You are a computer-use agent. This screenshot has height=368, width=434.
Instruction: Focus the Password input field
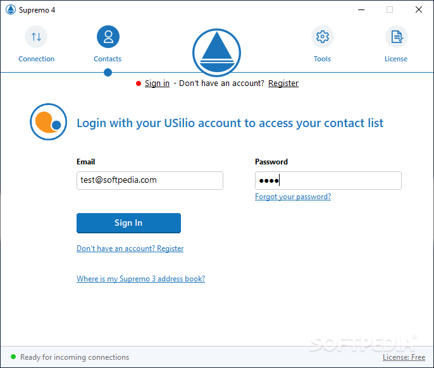(x=328, y=180)
